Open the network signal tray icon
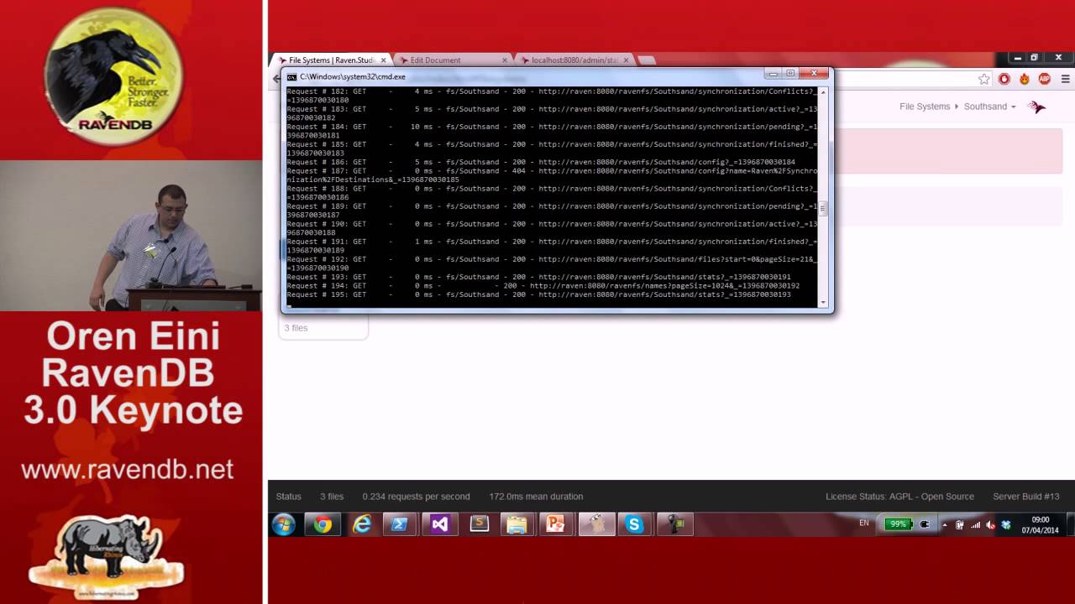Image resolution: width=1075 pixels, height=604 pixels. (x=975, y=525)
